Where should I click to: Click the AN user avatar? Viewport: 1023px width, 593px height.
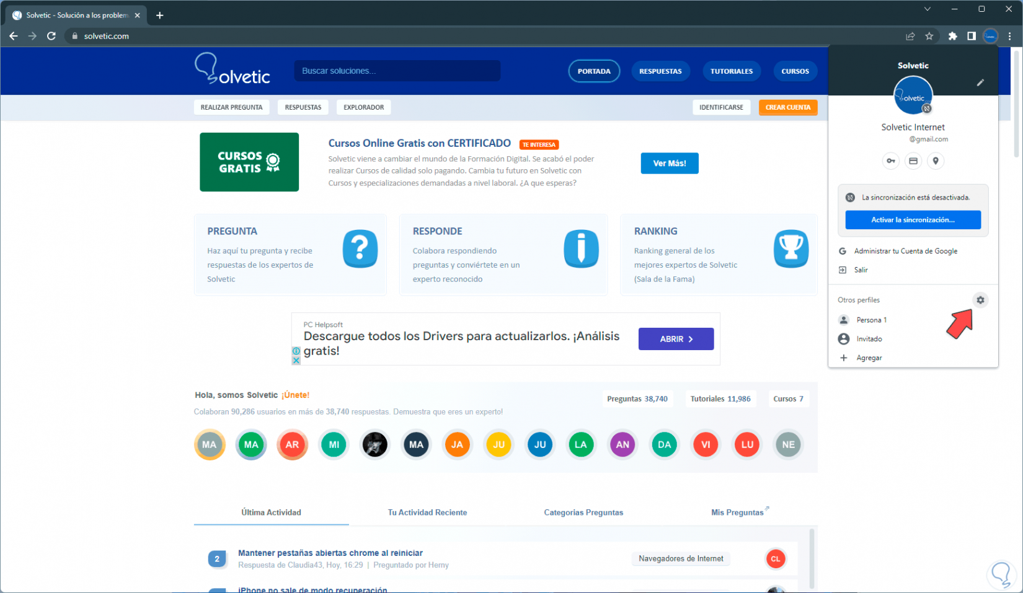[x=622, y=444]
